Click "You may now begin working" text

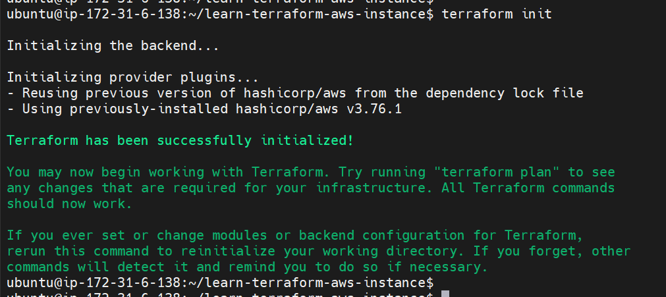104,173
